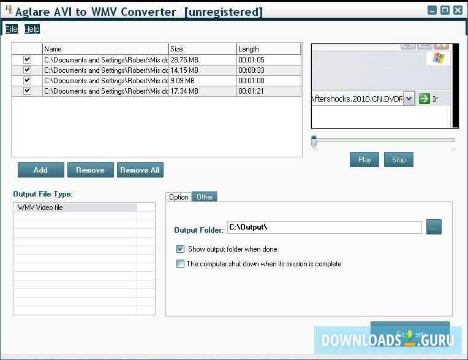Screen dimensions: 468x360
Task: Switch to the Option tab
Action: (x=179, y=197)
